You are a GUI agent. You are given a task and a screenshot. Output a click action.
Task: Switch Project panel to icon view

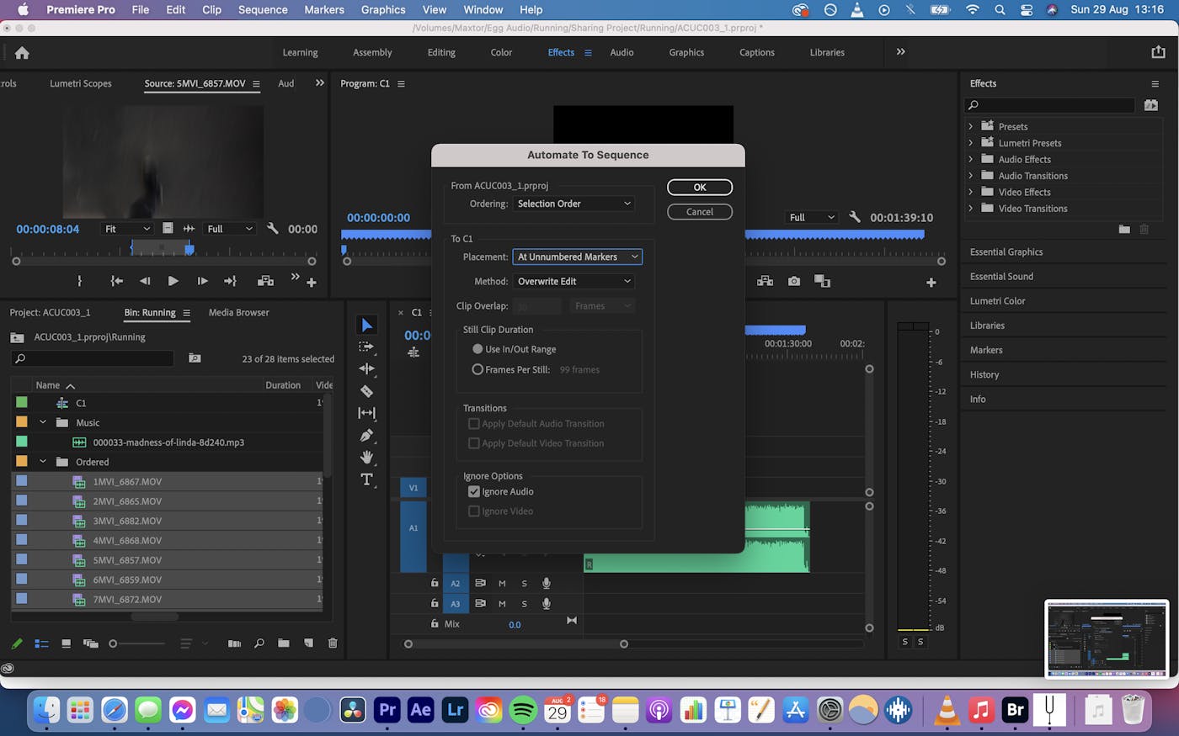click(66, 643)
